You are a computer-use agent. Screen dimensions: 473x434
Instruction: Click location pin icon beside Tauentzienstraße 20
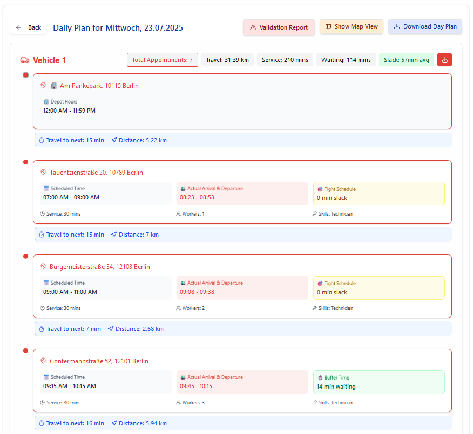tap(43, 173)
